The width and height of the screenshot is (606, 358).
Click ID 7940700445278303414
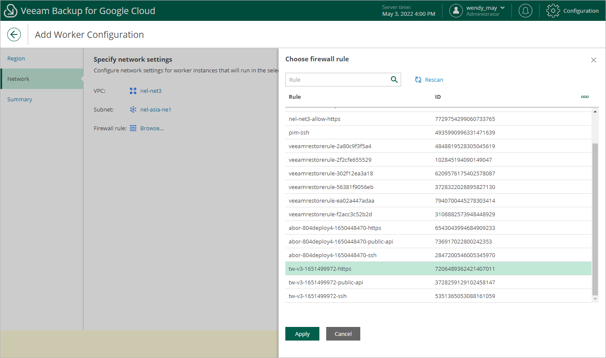point(465,200)
